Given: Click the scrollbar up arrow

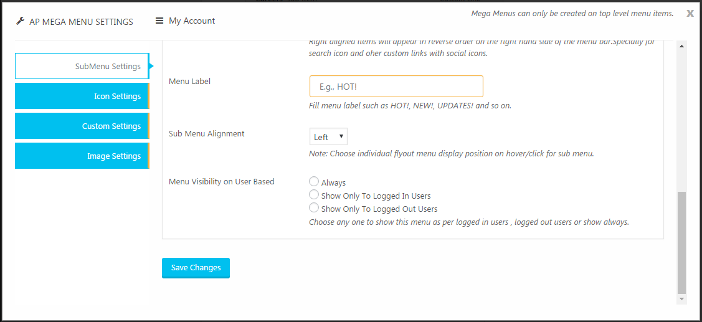Looking at the screenshot, I should (681, 46).
